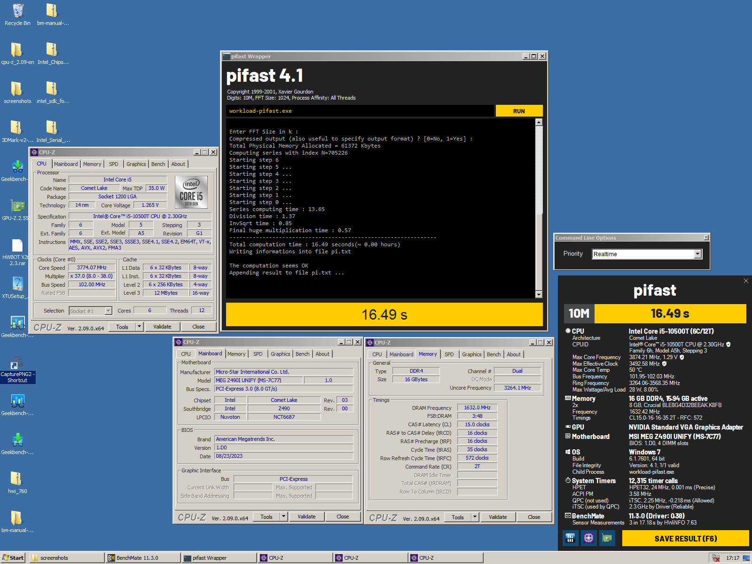Open the Bench tab in the CPU-Z processor window
The height and width of the screenshot is (564, 752).
click(158, 164)
